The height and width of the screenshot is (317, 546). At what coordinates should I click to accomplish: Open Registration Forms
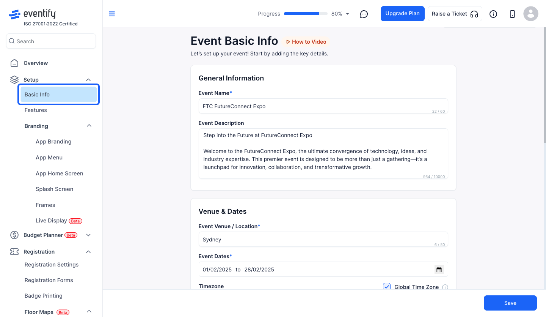click(x=49, y=280)
